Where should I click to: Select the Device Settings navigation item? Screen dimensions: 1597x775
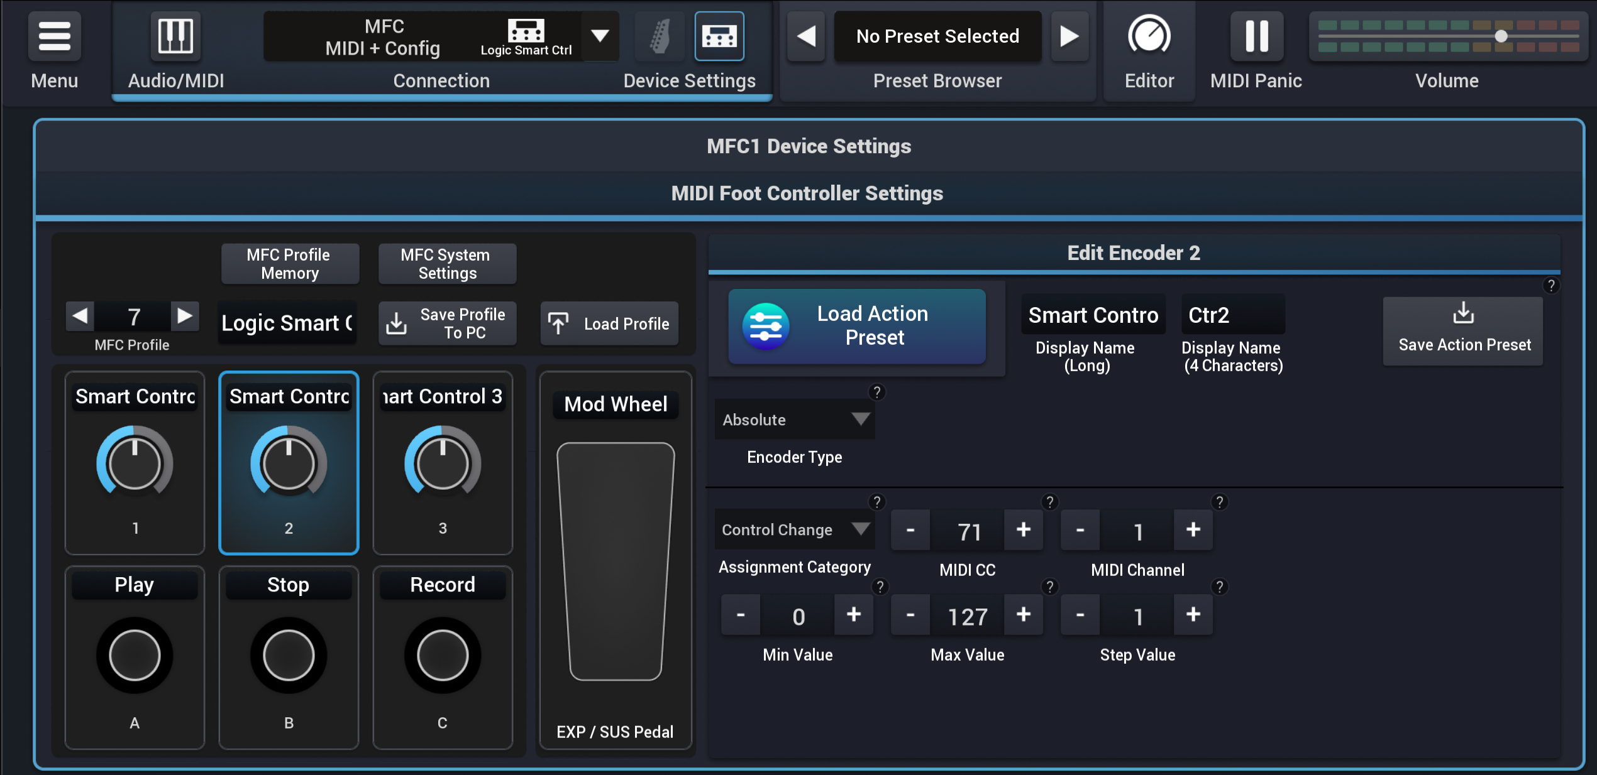(x=688, y=80)
